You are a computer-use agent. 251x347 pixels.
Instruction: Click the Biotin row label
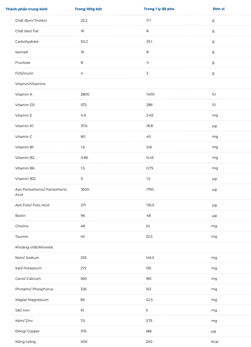tap(20, 216)
